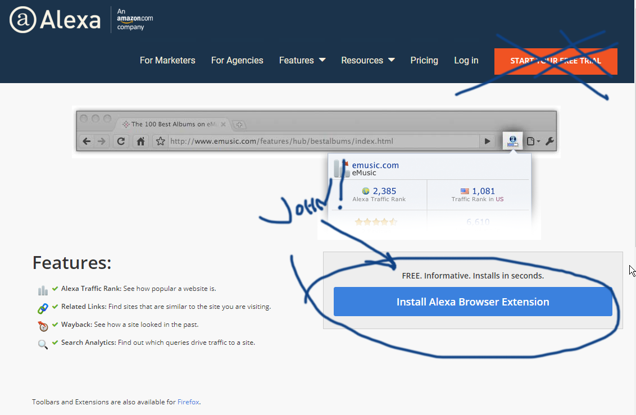Click the 'Features:' heading

[72, 263]
